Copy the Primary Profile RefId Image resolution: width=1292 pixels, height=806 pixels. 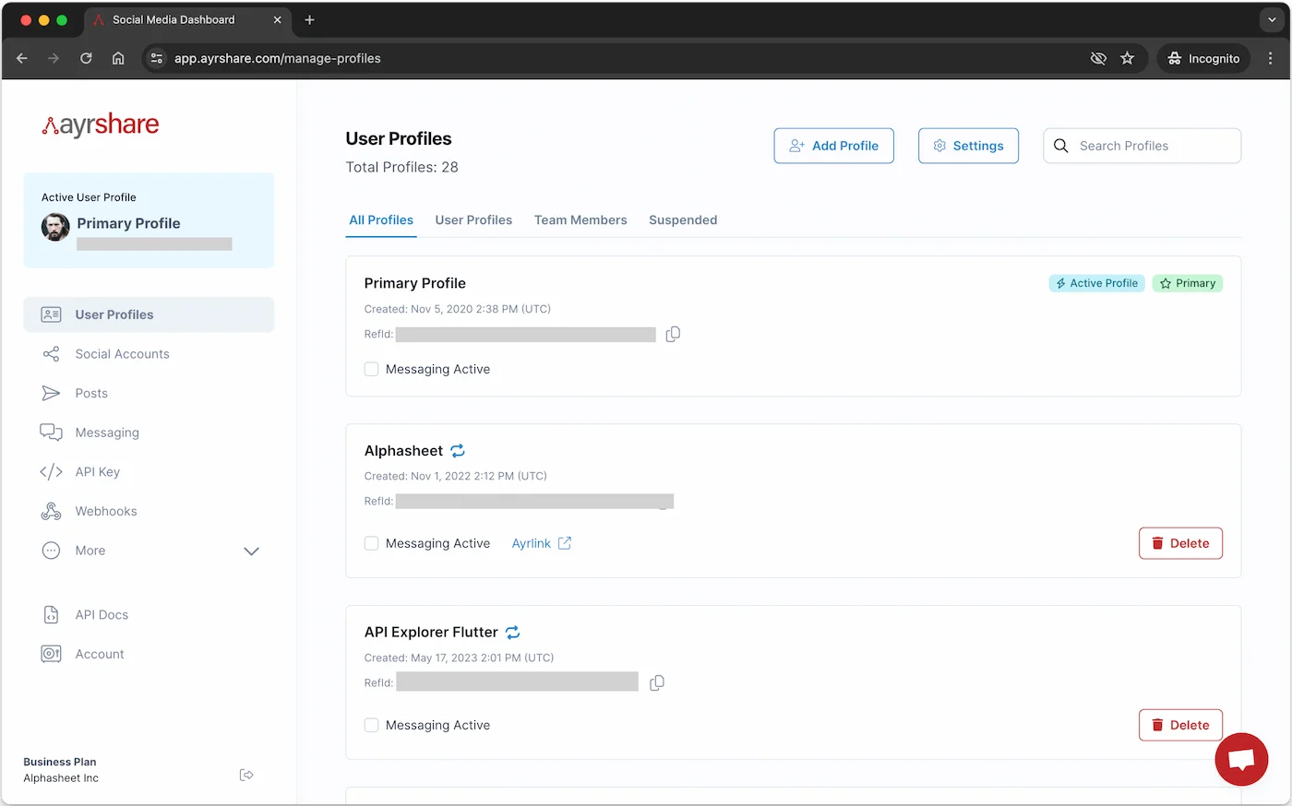tap(672, 334)
